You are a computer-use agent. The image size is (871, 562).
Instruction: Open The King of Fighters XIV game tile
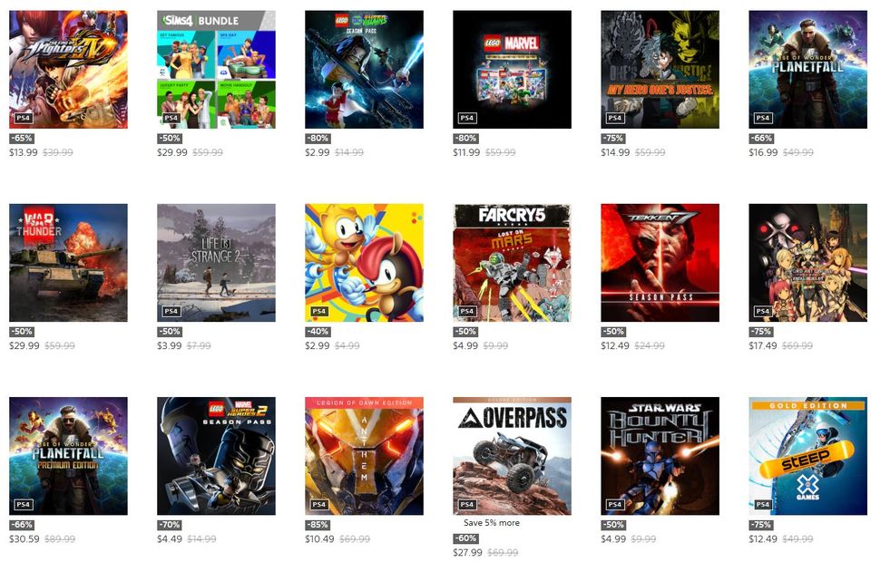click(x=68, y=70)
